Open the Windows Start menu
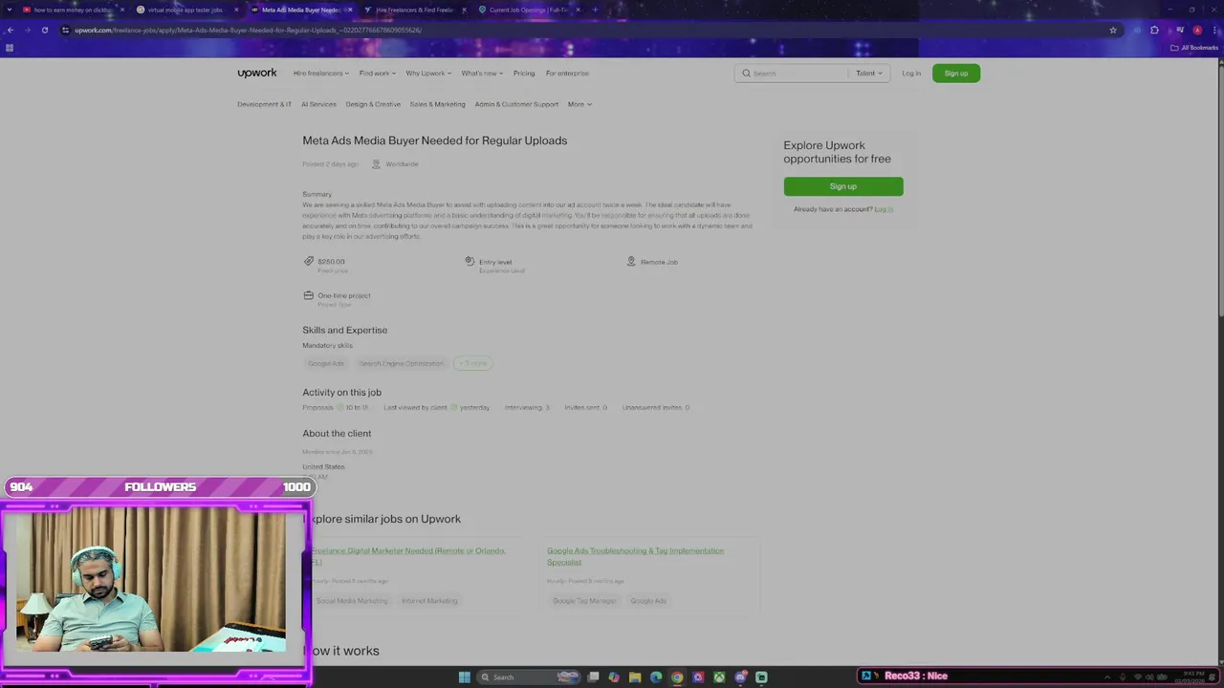 (465, 677)
